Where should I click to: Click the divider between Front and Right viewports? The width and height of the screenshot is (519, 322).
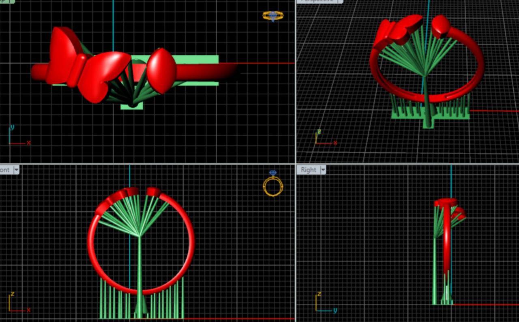(x=296, y=243)
